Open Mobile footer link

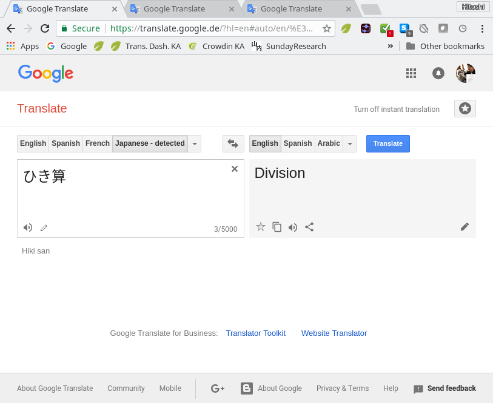point(170,388)
